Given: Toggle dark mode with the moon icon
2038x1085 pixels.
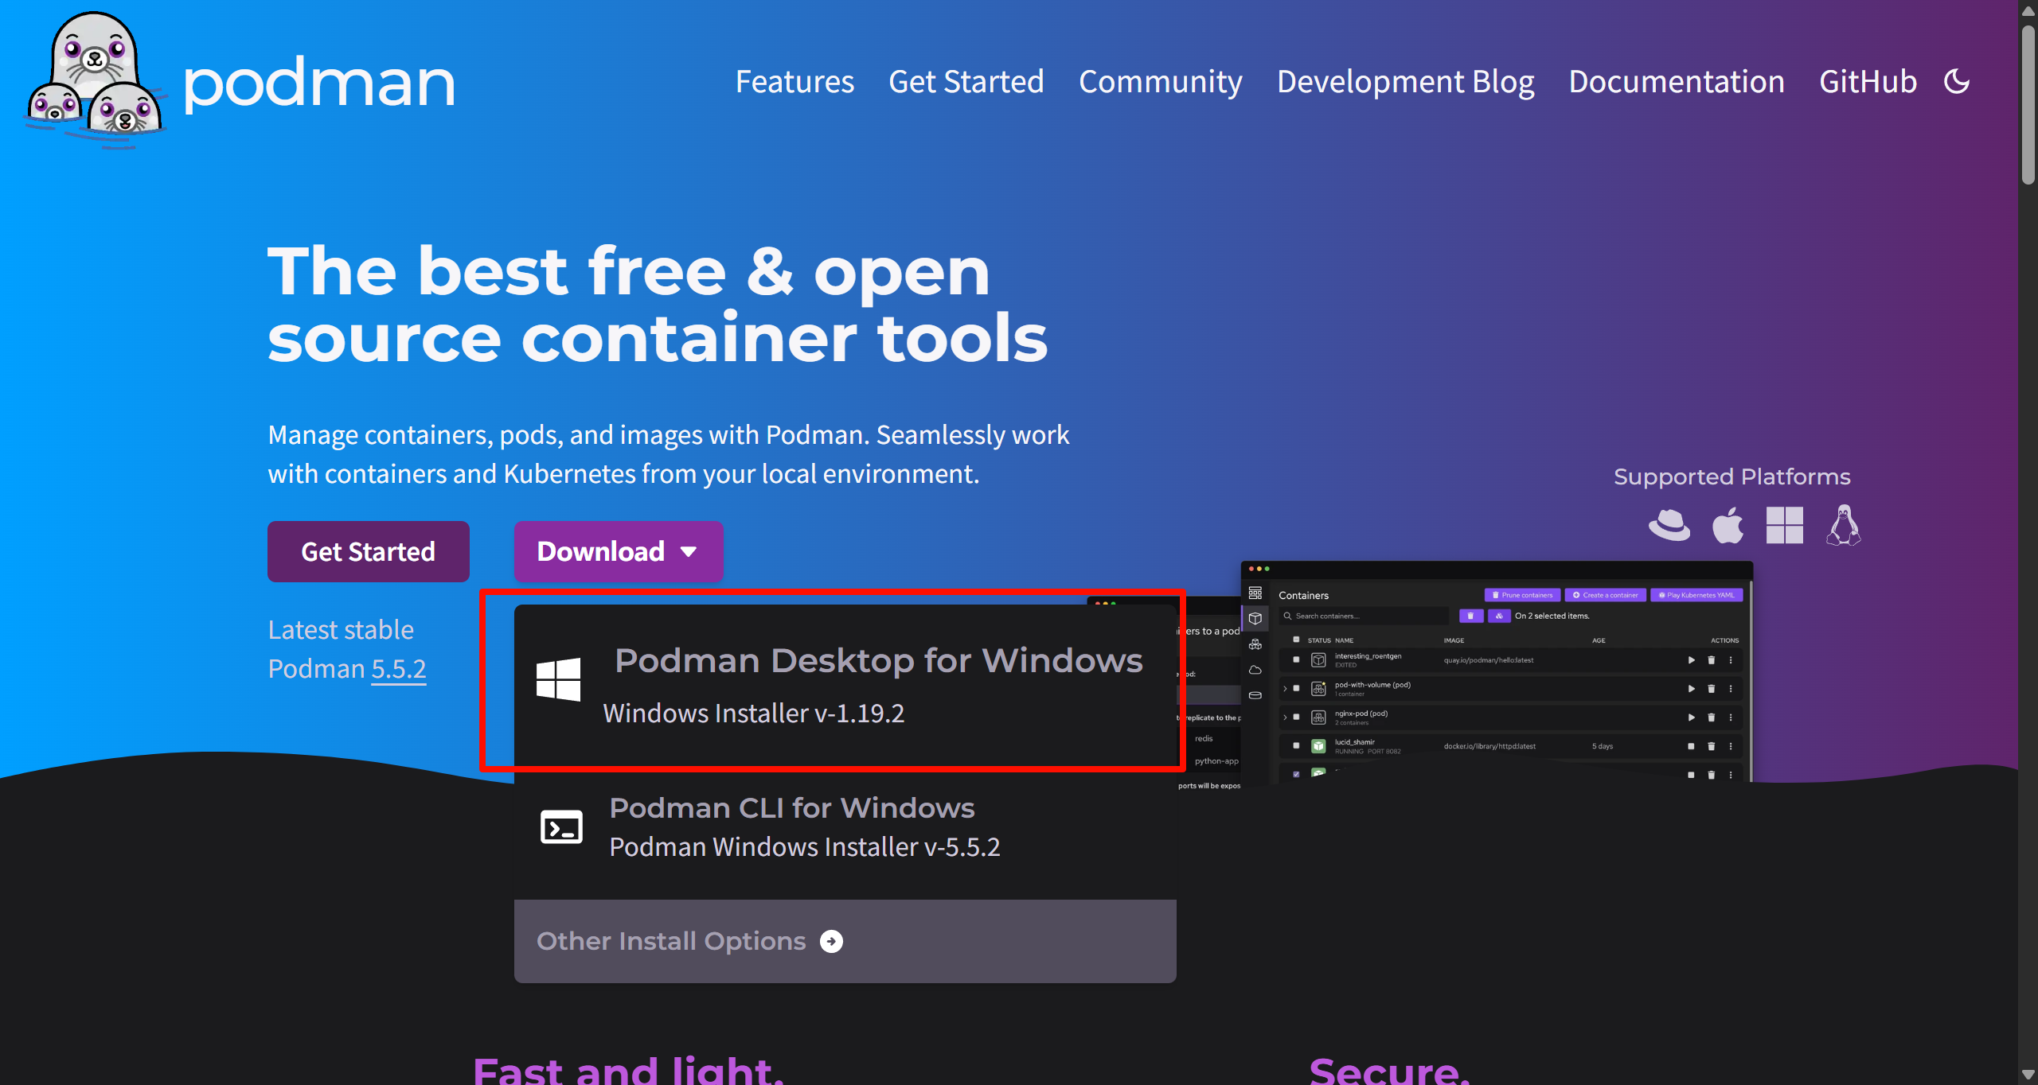Looking at the screenshot, I should click(x=1958, y=80).
